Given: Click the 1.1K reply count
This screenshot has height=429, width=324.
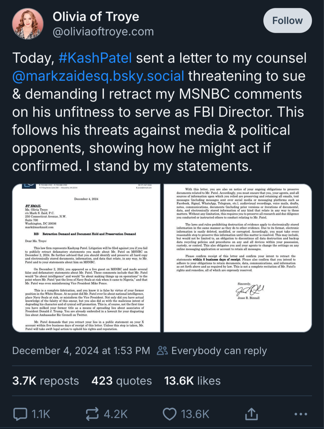Looking at the screenshot, I should 41,414.
